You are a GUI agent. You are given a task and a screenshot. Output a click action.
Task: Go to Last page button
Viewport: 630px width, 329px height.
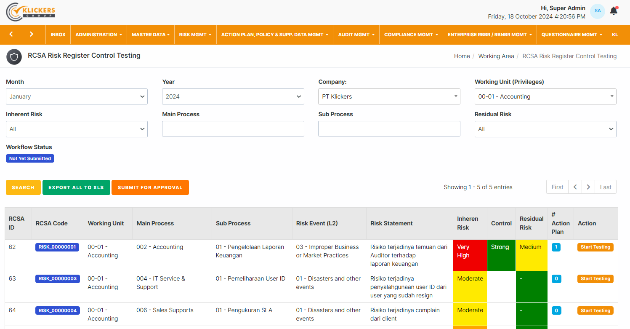606,187
